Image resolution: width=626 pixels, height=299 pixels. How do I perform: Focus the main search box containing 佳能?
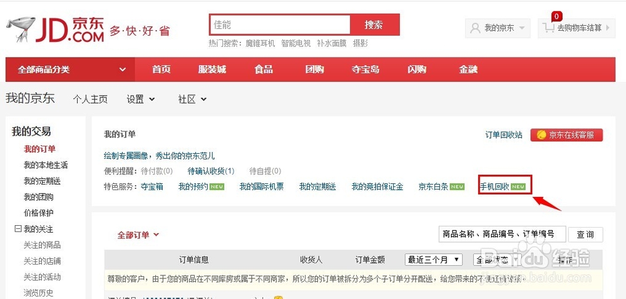coord(280,25)
